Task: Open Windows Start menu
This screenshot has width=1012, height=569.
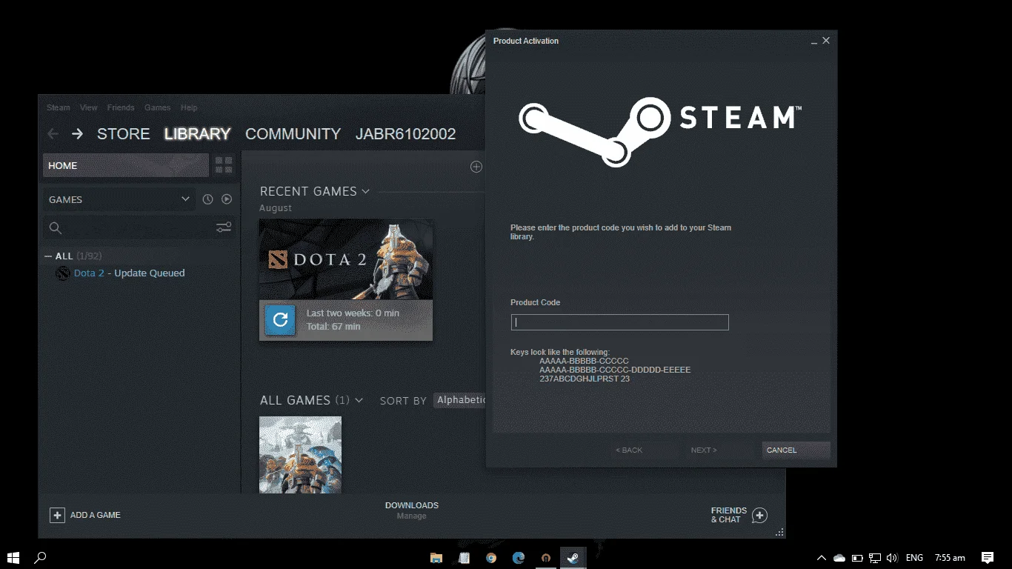Action: 13,557
